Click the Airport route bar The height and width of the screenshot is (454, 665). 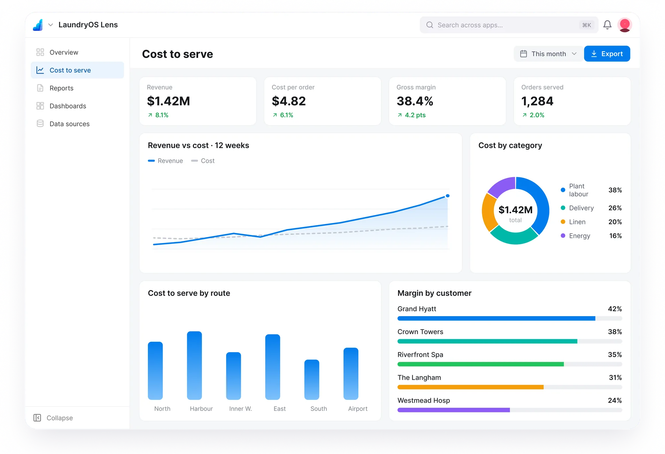click(351, 374)
